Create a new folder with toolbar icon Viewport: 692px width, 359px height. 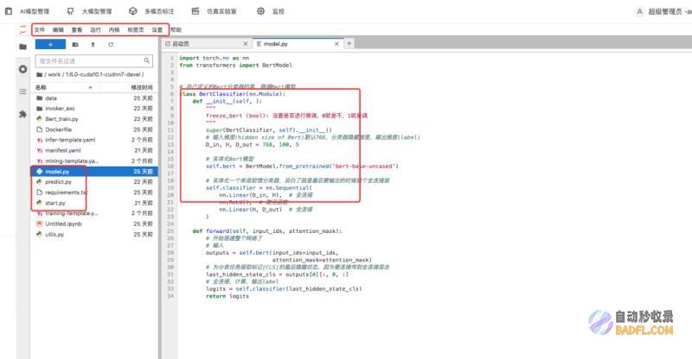coord(75,45)
